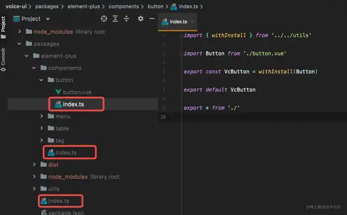The image size is (347, 215).
Task: Select the tag folder row
Action: pos(83,140)
